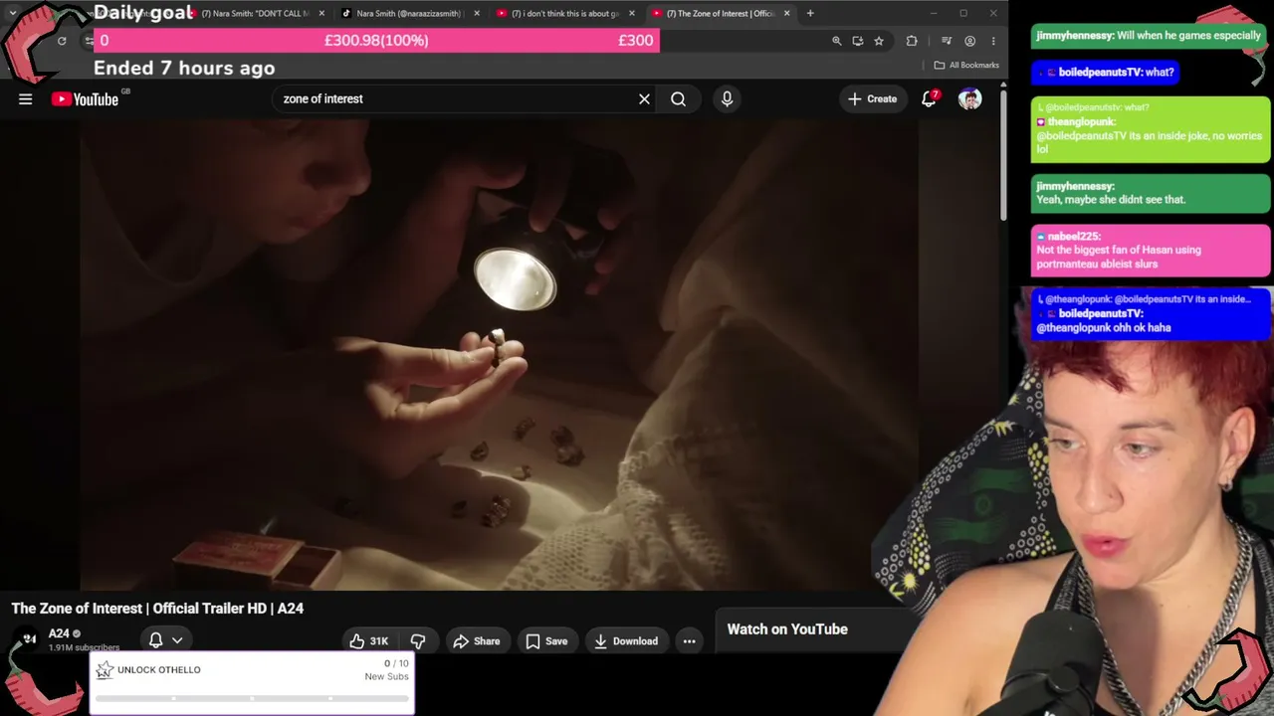Clear the 'zone of interest' search text
Image resolution: width=1274 pixels, height=716 pixels.
(x=644, y=98)
